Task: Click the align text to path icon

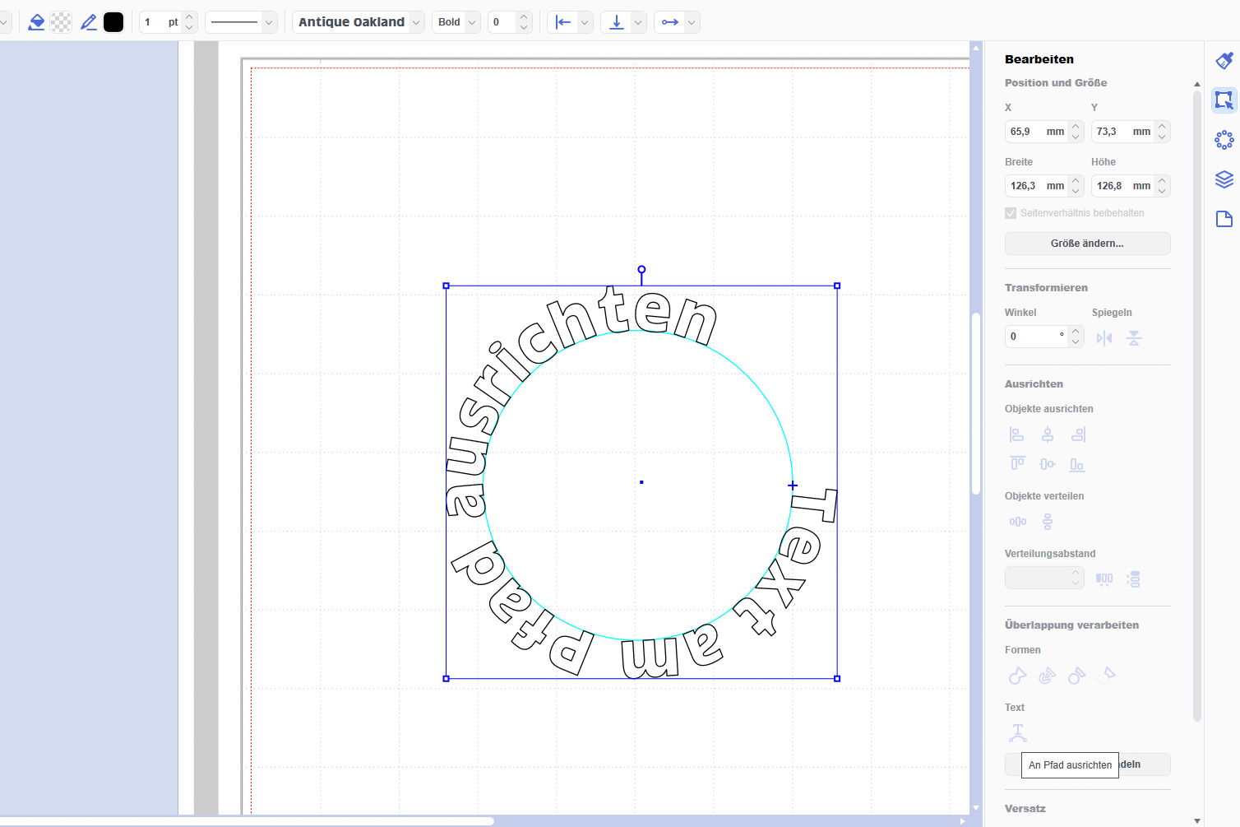Action: [1018, 732]
